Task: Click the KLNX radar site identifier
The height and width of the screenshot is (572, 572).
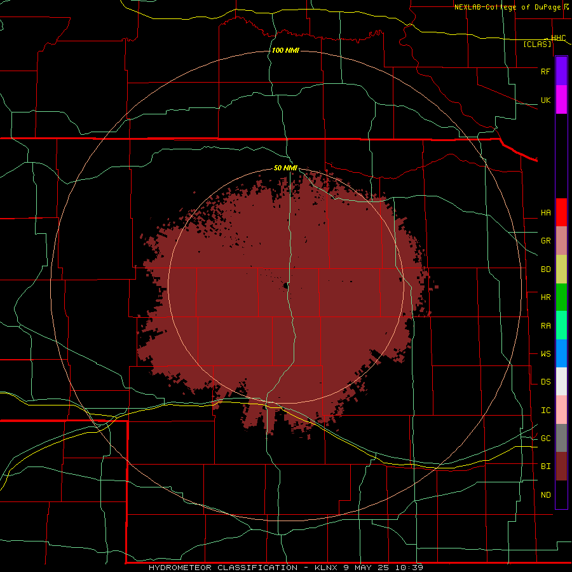Action: tap(325, 568)
